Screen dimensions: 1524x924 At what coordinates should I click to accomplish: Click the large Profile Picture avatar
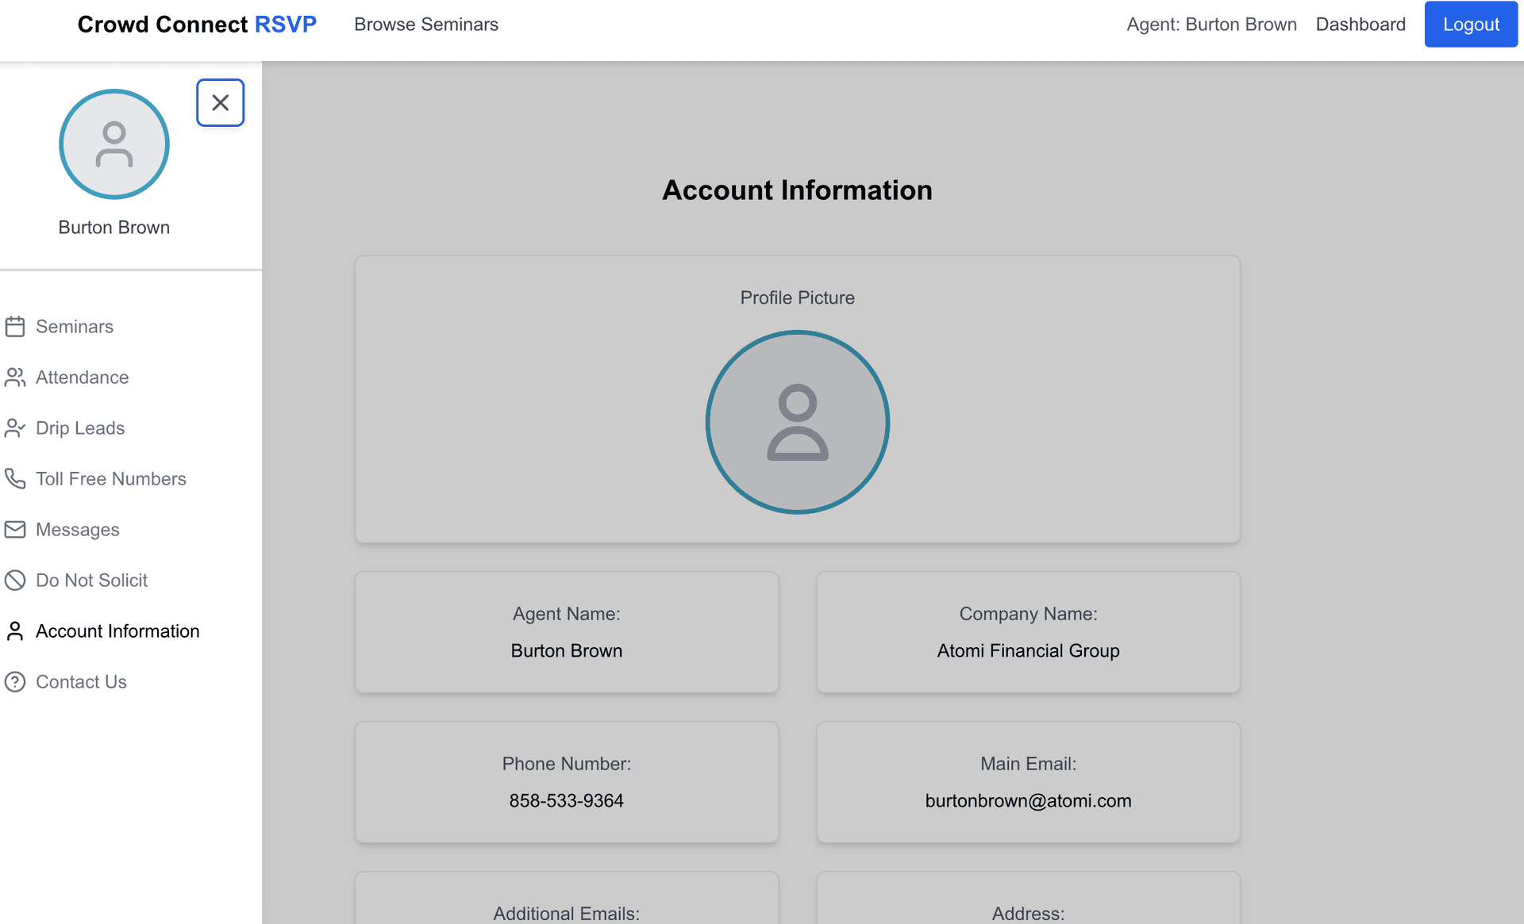[x=798, y=422]
